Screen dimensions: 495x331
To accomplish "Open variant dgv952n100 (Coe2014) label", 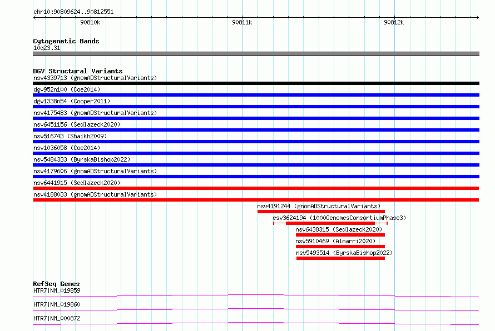I will tap(67, 89).
